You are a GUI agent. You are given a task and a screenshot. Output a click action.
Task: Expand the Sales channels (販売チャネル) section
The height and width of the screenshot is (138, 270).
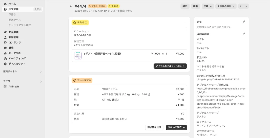pos(41,72)
